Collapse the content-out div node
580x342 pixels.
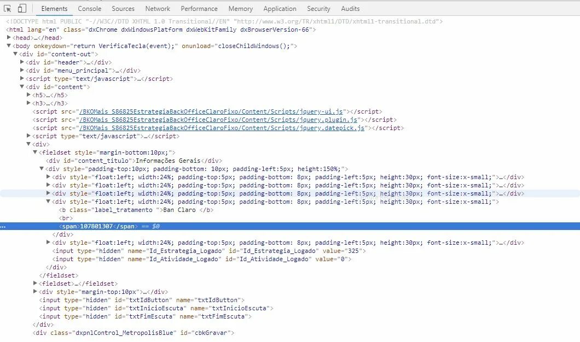click(15, 54)
